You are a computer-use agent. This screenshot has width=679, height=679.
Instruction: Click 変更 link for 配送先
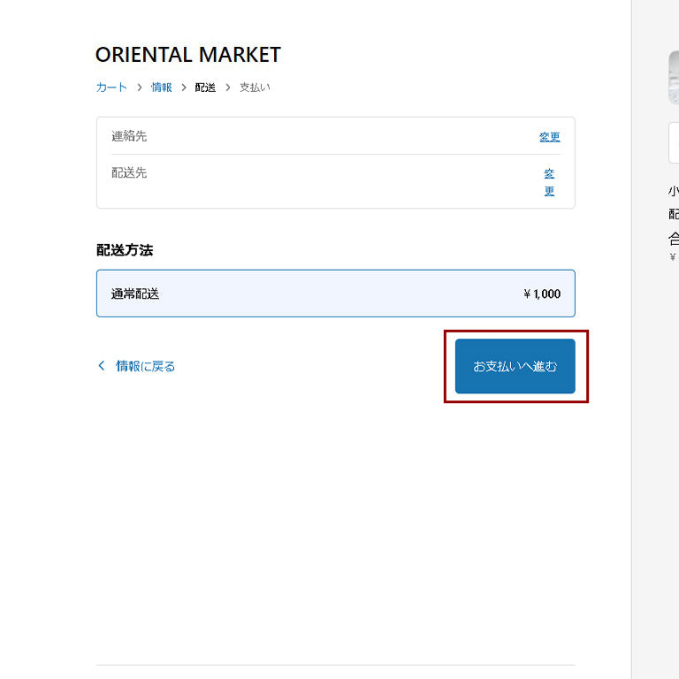point(550,182)
